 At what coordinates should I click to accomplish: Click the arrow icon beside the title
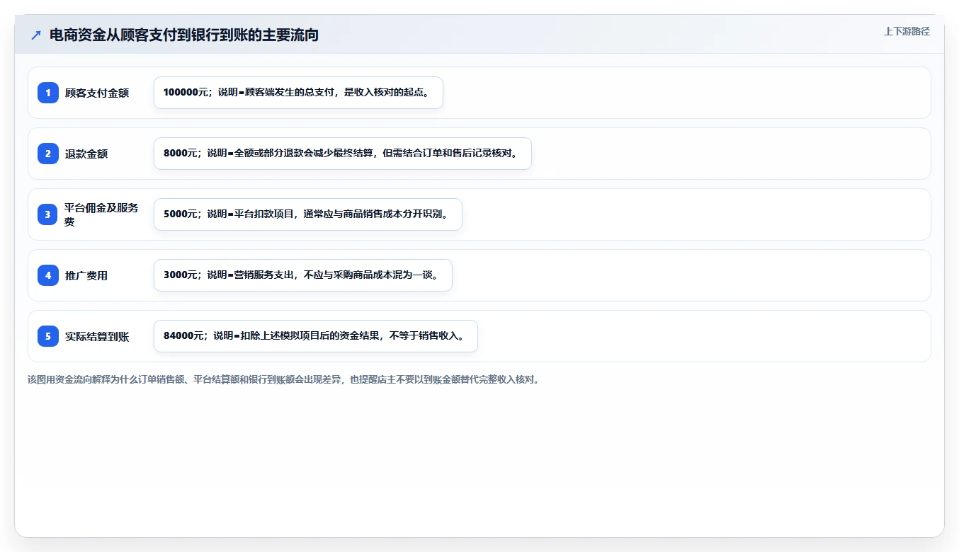(36, 35)
